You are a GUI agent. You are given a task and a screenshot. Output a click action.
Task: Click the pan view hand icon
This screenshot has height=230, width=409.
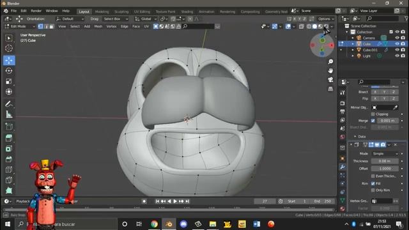click(x=330, y=71)
